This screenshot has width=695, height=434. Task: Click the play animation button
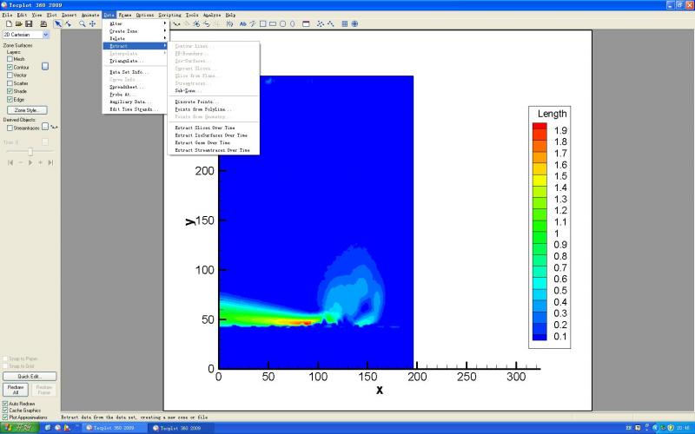pyautogui.click(x=30, y=162)
